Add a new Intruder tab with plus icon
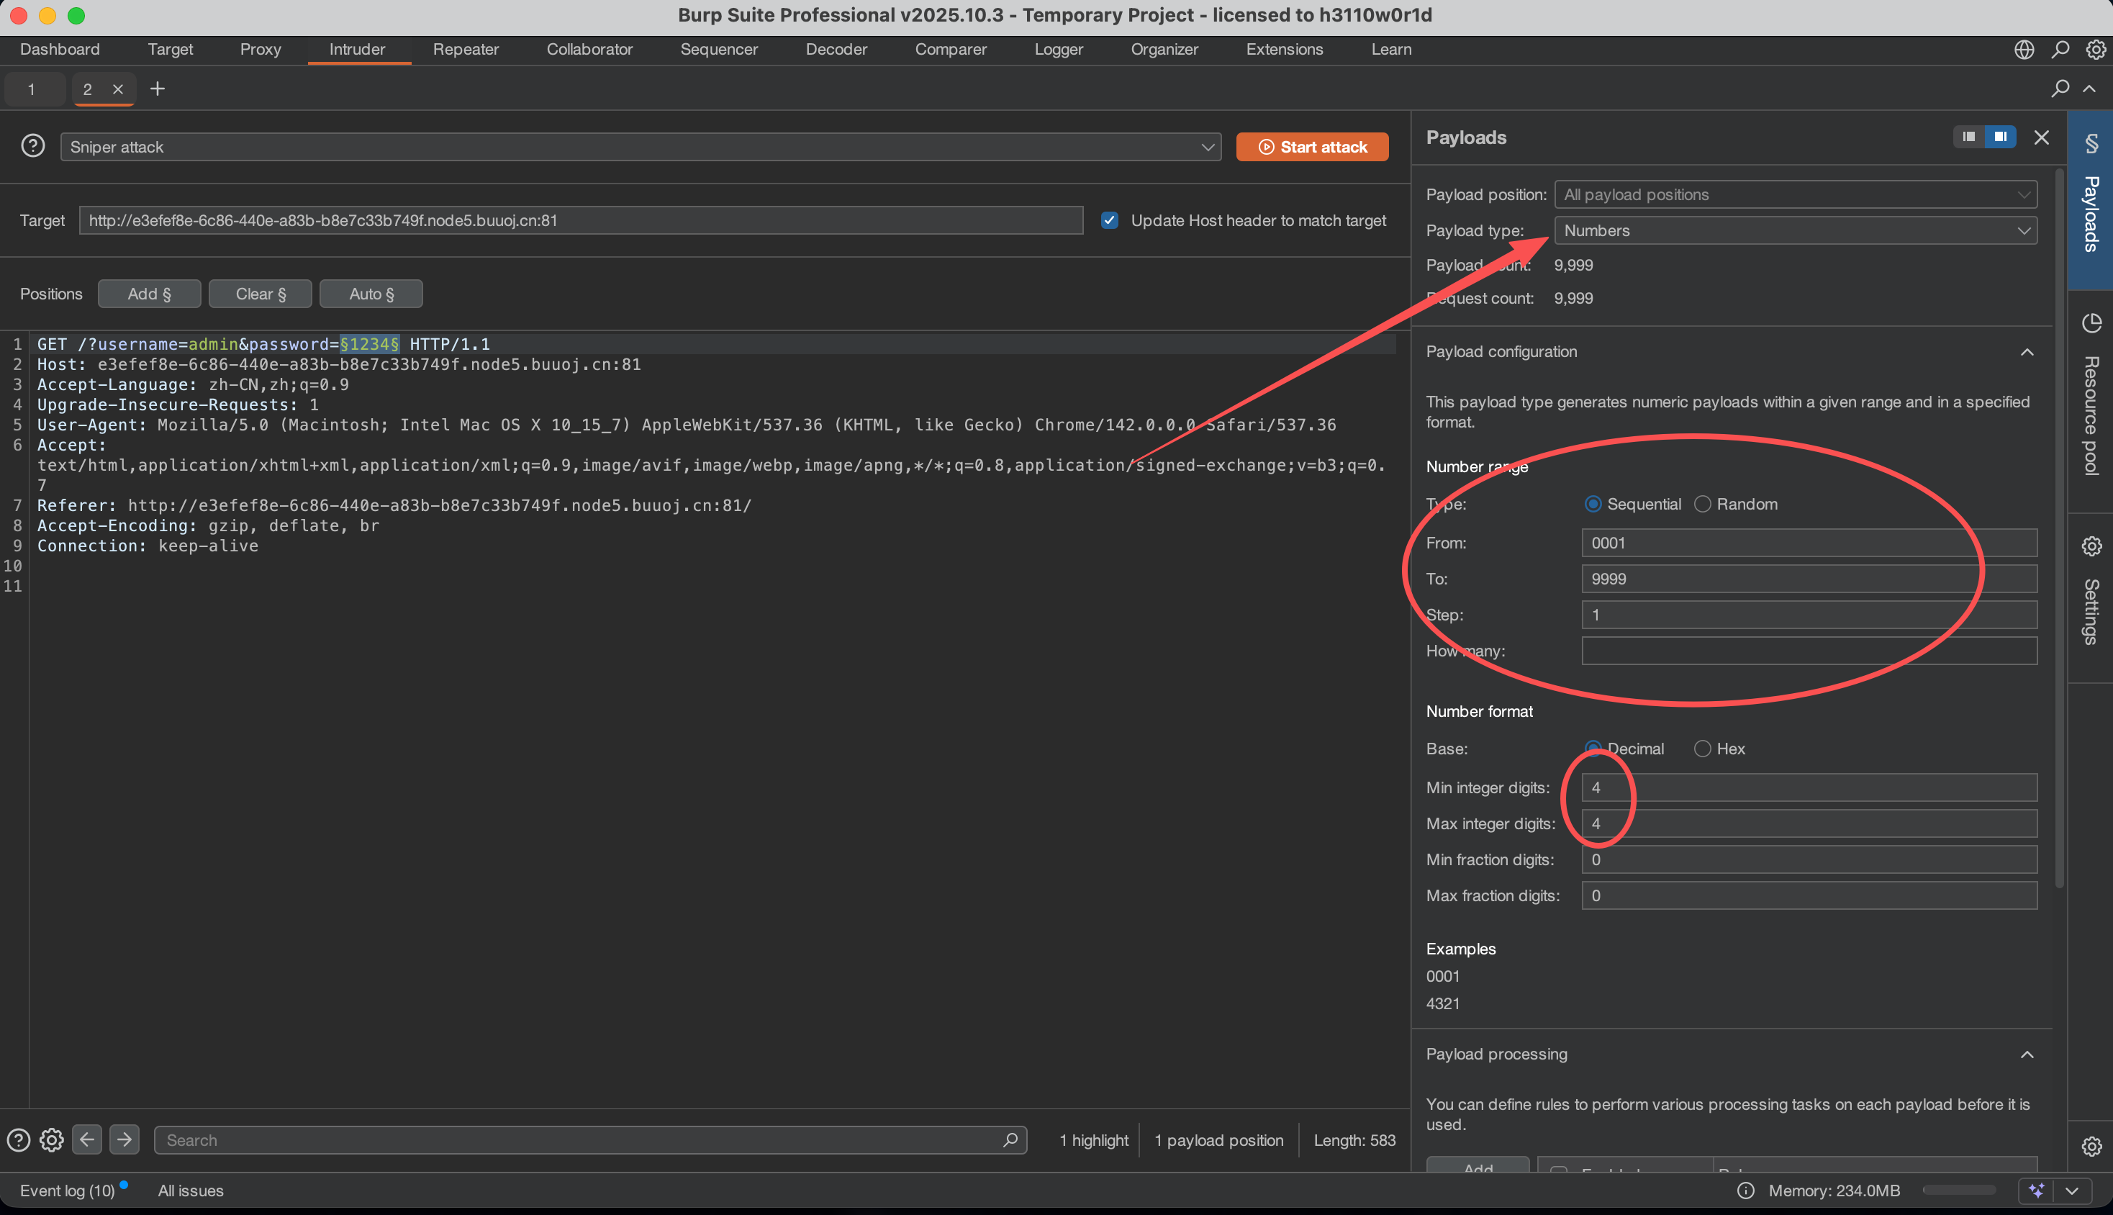 click(157, 89)
